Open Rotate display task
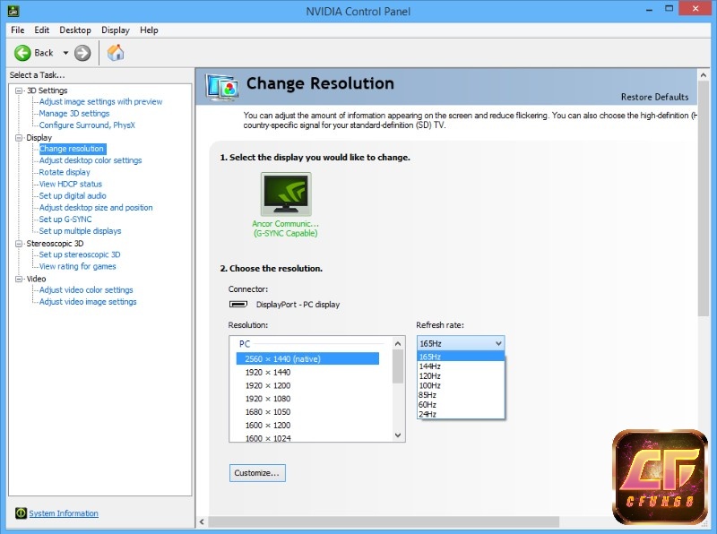This screenshot has width=717, height=534. tap(65, 172)
